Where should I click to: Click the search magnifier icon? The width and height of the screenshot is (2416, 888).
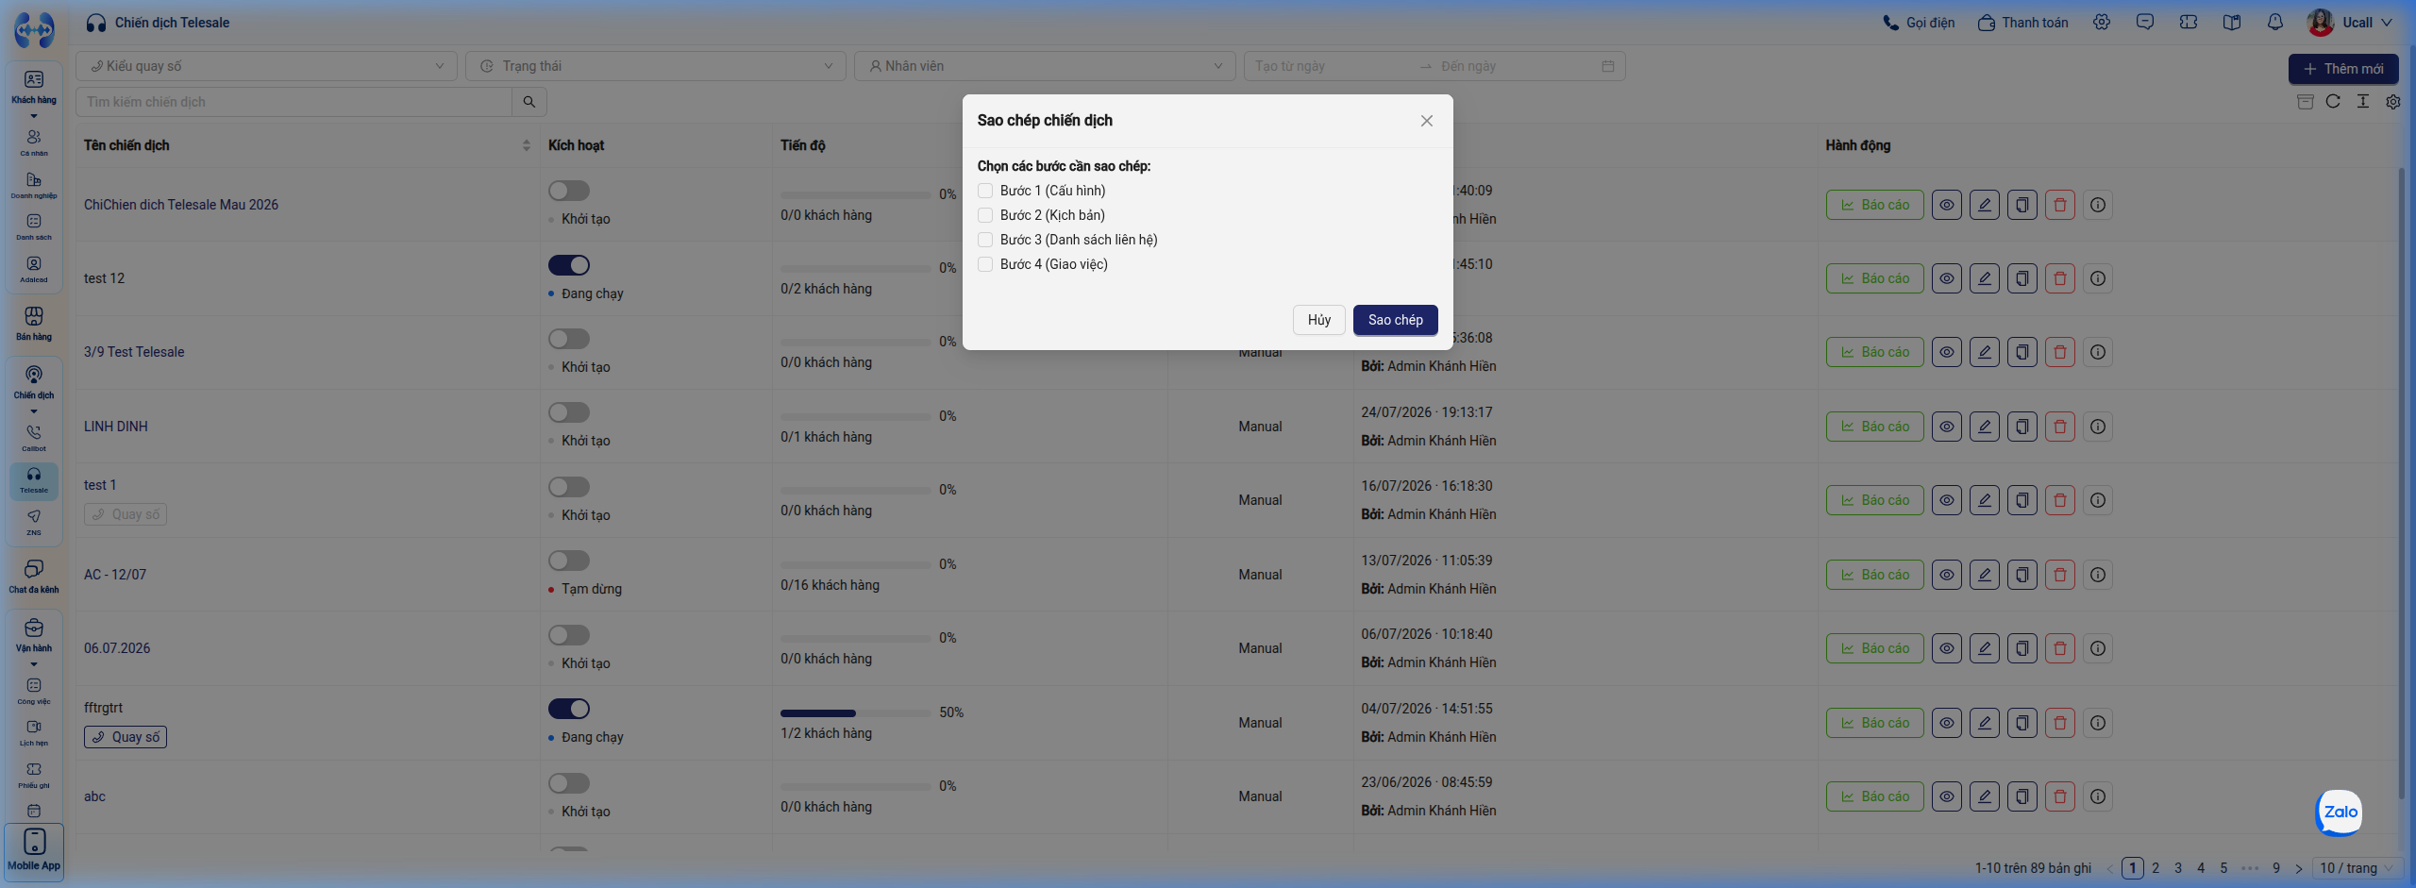point(528,102)
